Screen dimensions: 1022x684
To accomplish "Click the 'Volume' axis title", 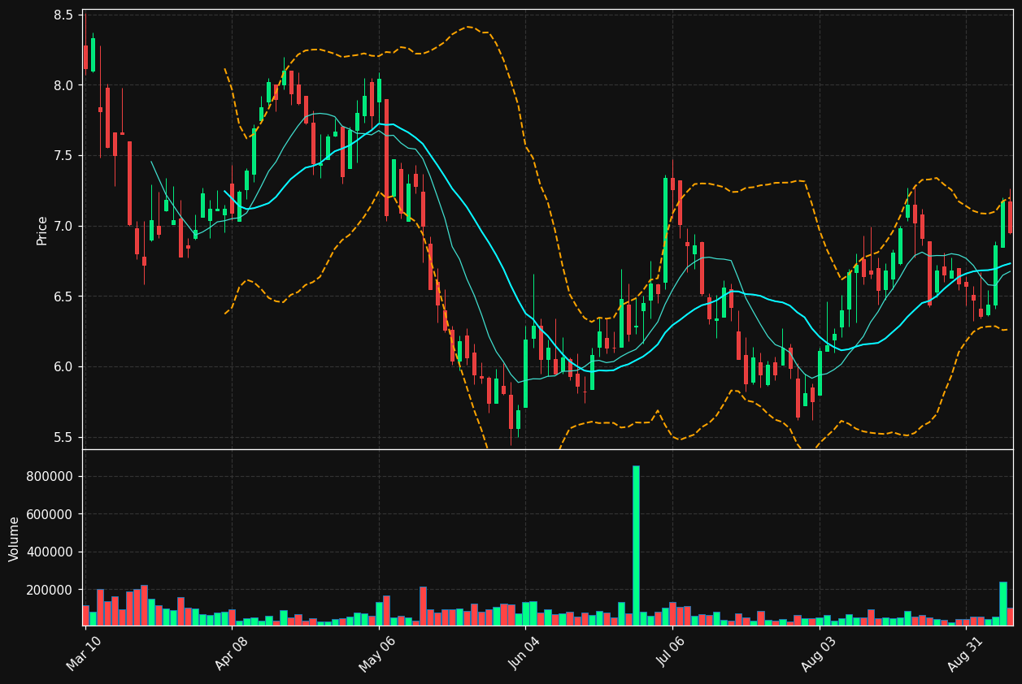I will pyautogui.click(x=14, y=538).
